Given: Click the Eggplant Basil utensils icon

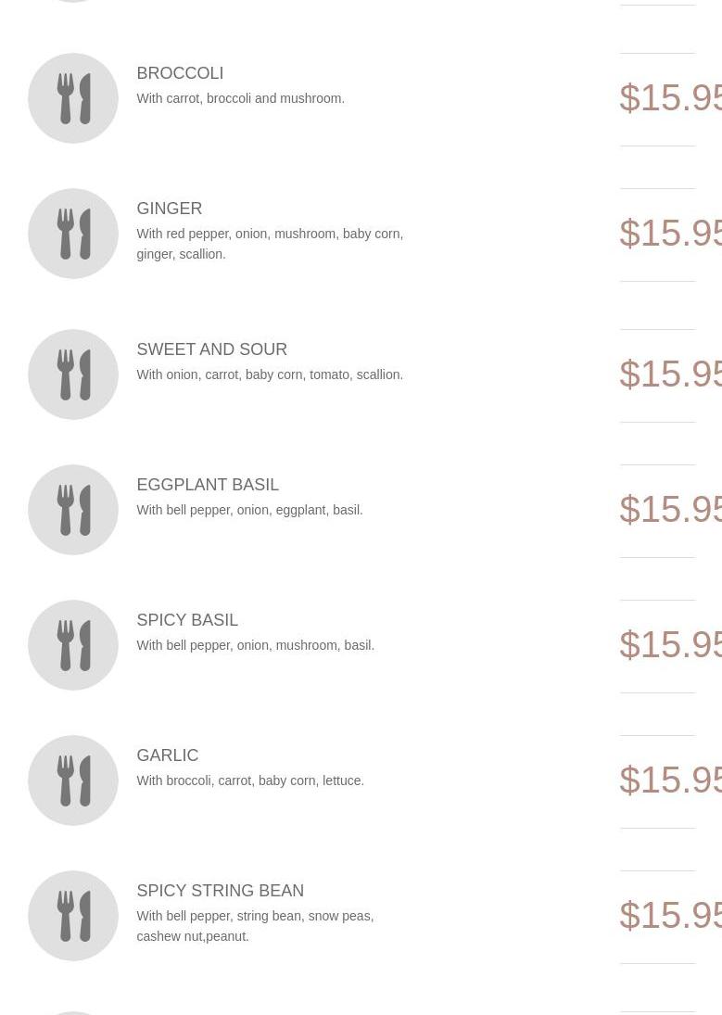Looking at the screenshot, I should point(73,510).
